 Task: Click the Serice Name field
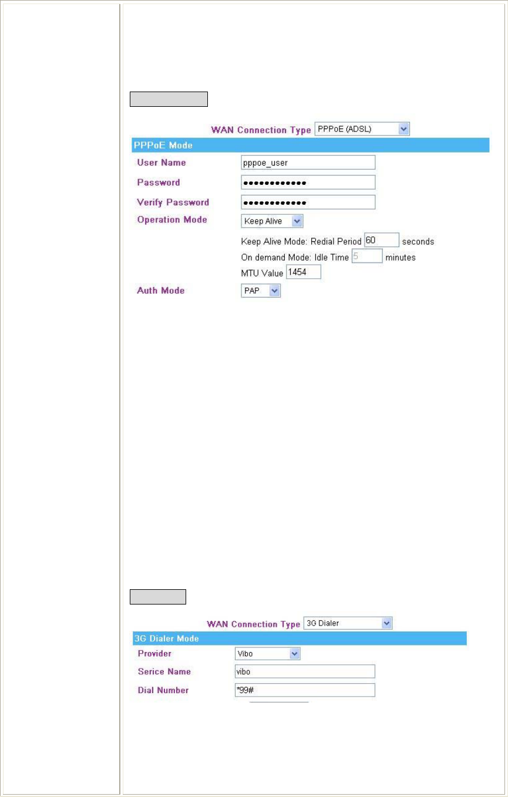[x=305, y=671]
